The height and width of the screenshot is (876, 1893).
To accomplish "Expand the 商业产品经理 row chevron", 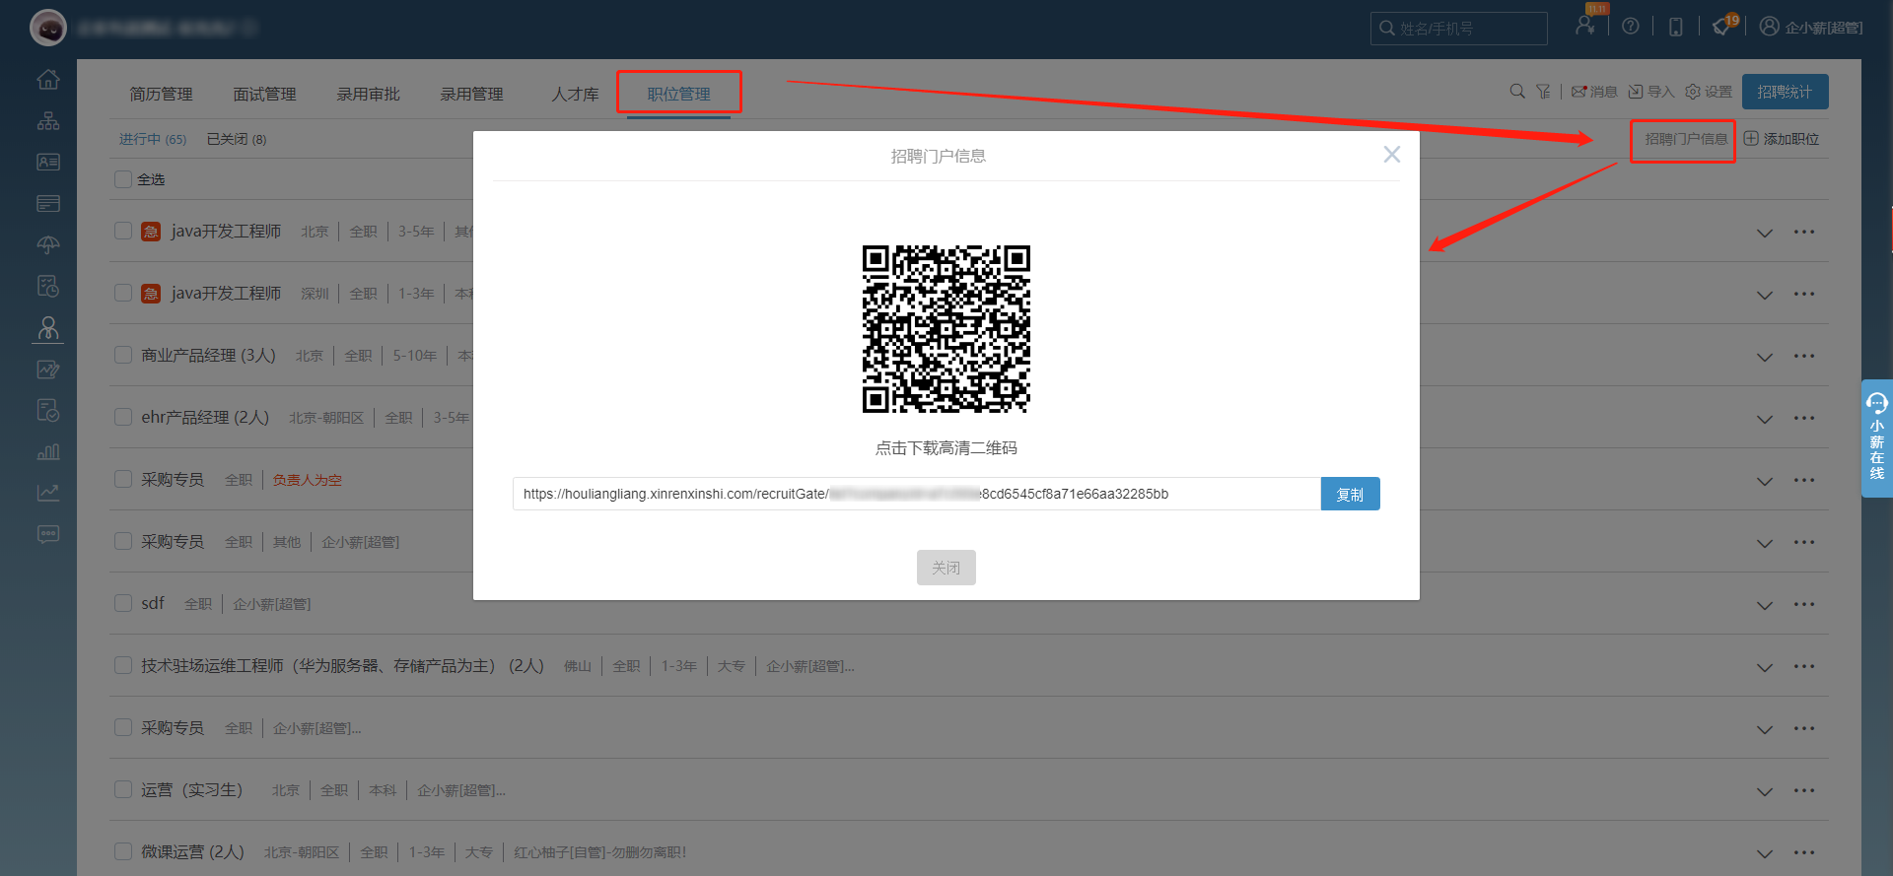I will click(x=1765, y=357).
